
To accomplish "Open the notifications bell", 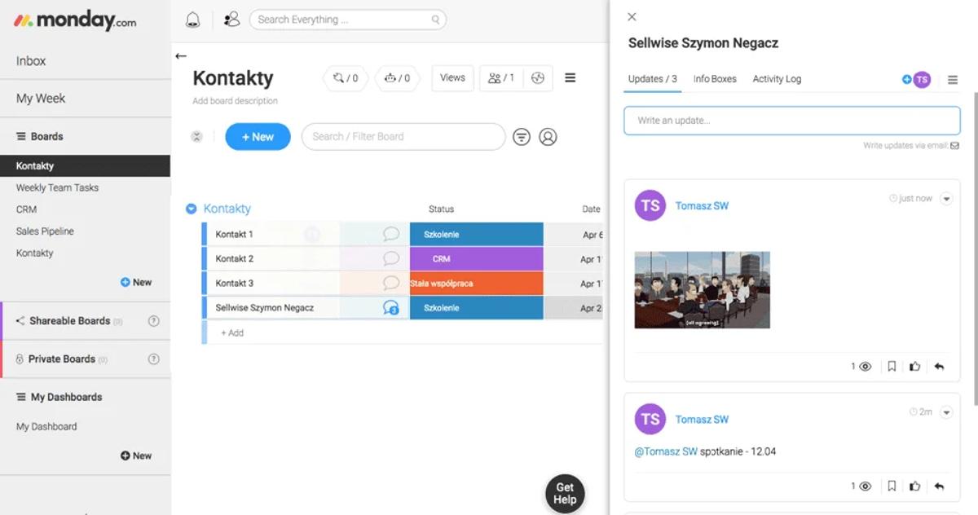I will coord(192,20).
